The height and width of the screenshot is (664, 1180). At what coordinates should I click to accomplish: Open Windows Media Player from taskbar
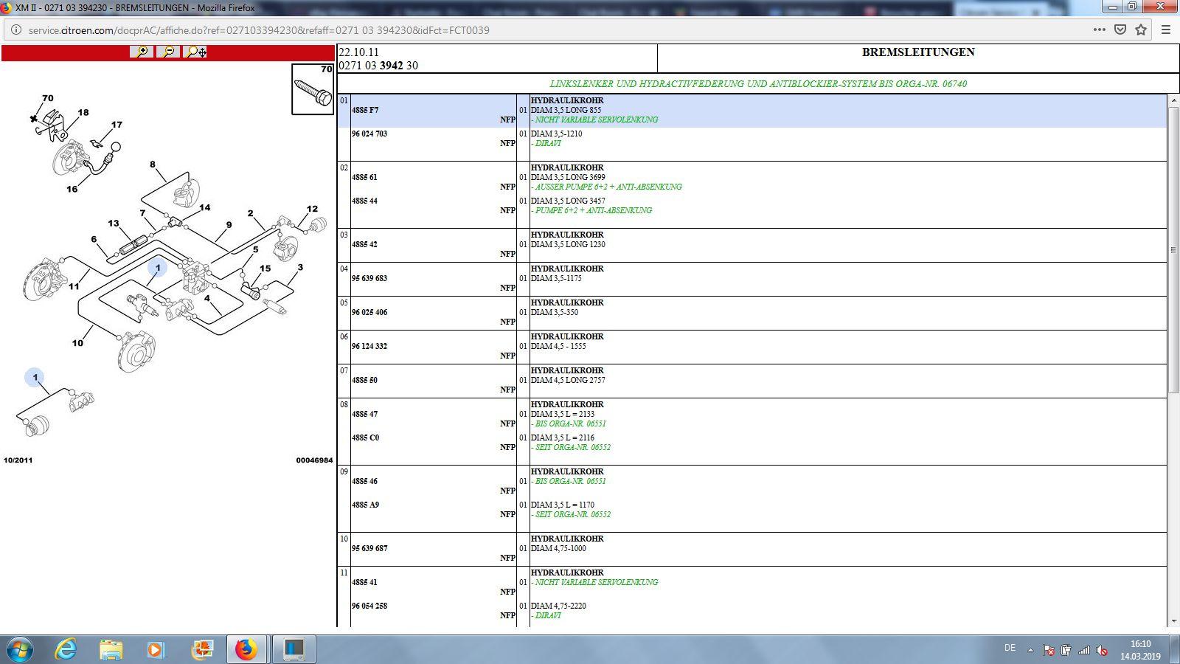pyautogui.click(x=155, y=650)
